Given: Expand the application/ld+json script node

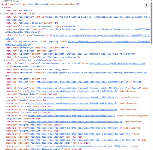Looking at the screenshot, I should click(x=5, y=60).
